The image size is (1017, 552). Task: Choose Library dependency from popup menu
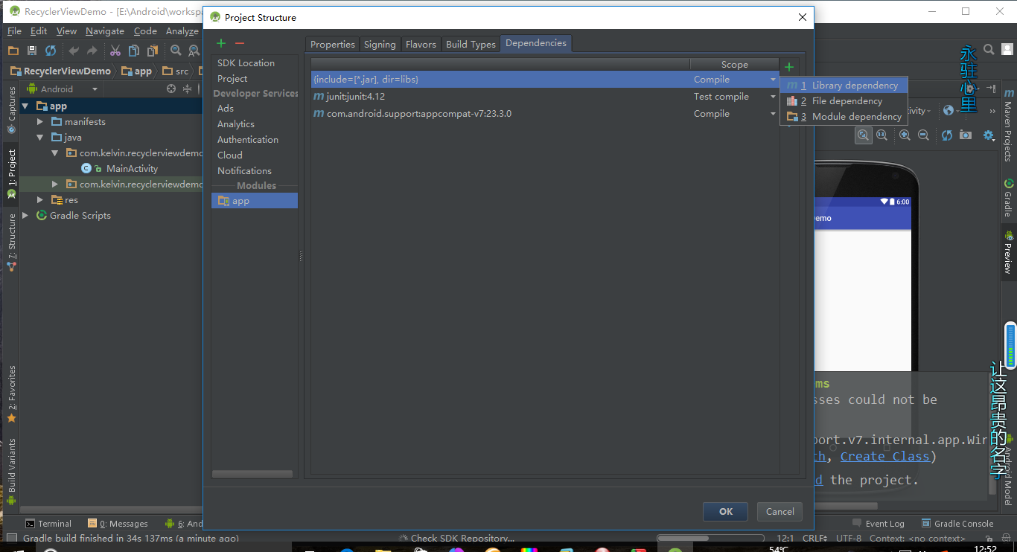point(854,86)
